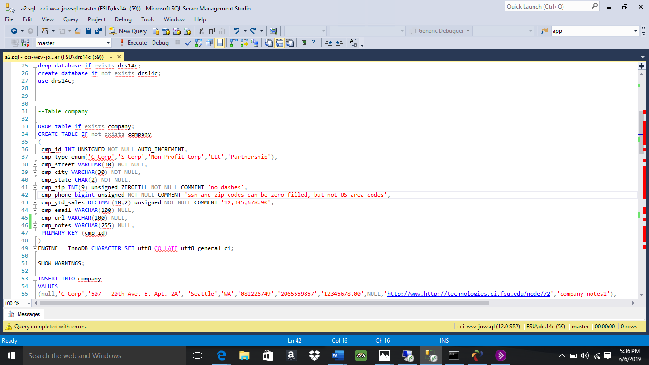Viewport: 649px width, 365px height.
Task: Click the Display Estimated Execution Plan icon
Action: [x=198, y=43]
